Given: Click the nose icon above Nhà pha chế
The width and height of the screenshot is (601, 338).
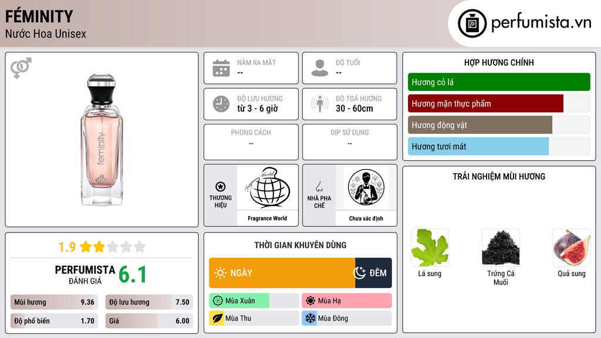Looking at the screenshot, I should click(319, 187).
